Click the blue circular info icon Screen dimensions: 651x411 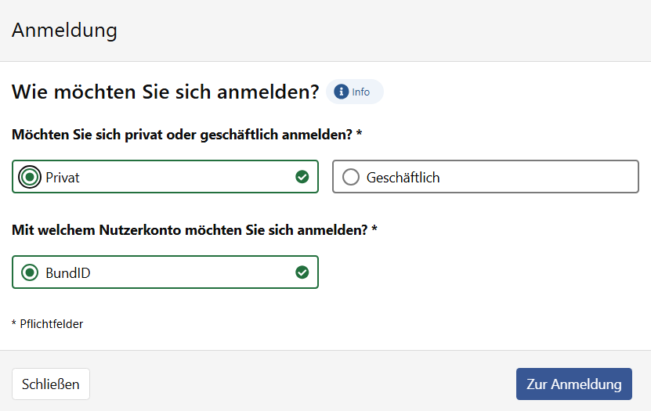click(341, 92)
